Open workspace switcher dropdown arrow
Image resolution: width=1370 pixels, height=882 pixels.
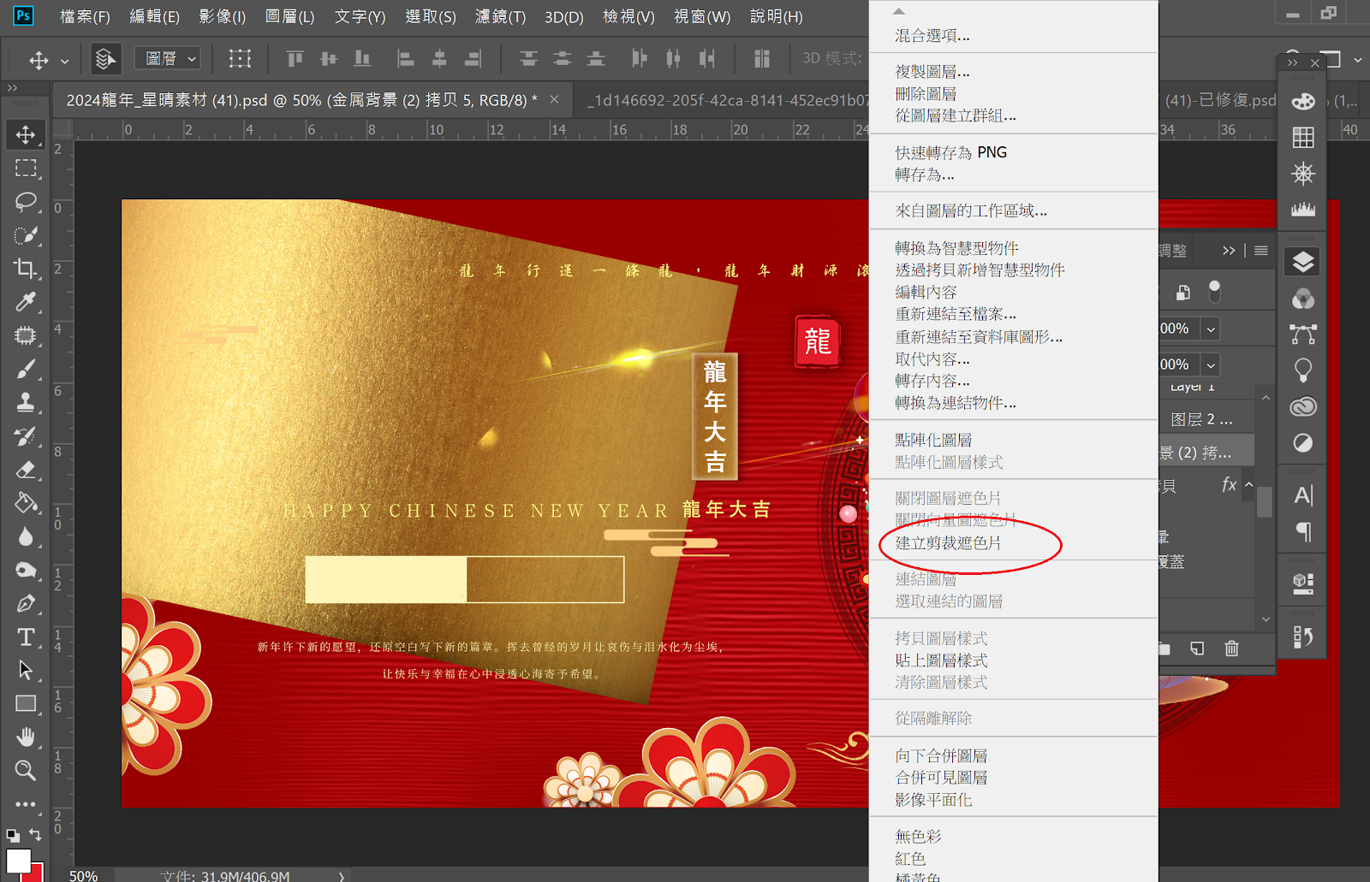(x=1358, y=60)
